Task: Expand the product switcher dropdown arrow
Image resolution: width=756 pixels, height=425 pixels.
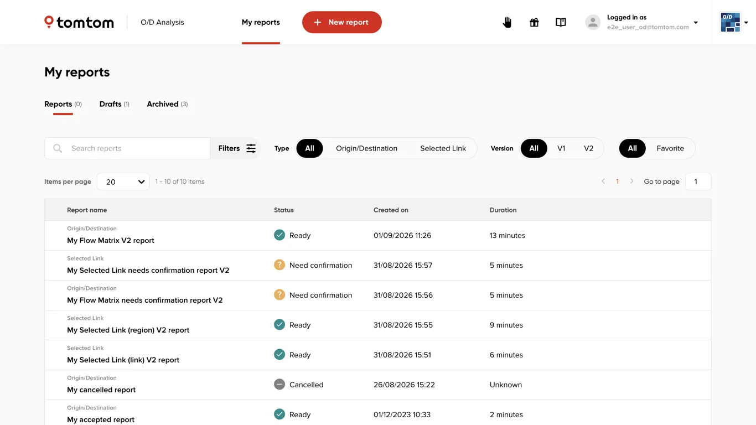Action: coord(746,23)
